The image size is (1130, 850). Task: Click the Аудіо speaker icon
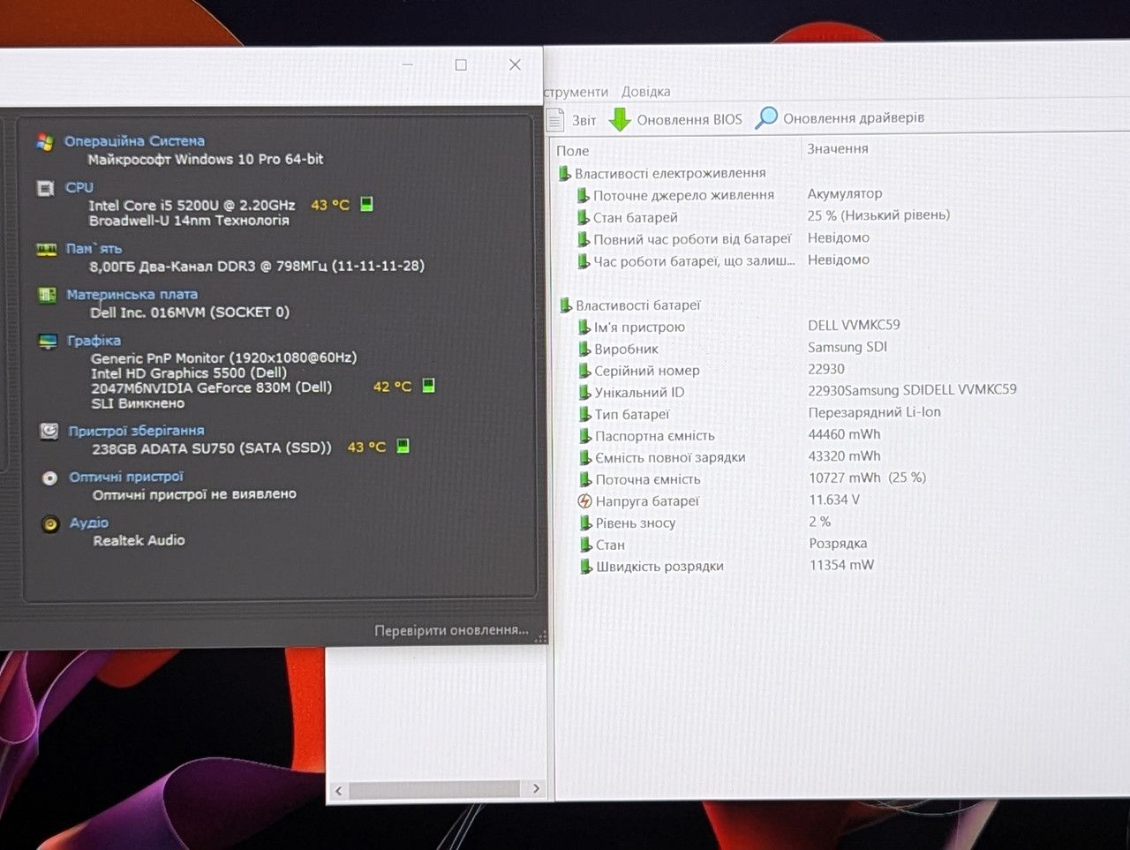tap(51, 523)
